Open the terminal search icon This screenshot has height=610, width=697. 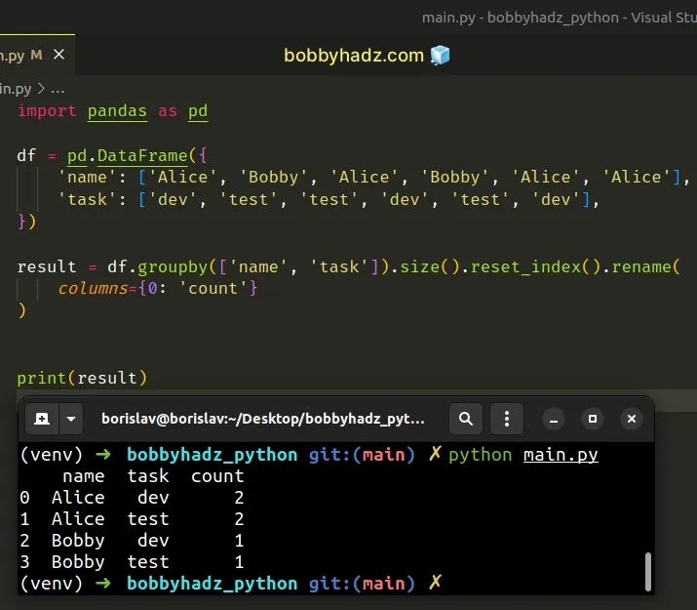466,419
